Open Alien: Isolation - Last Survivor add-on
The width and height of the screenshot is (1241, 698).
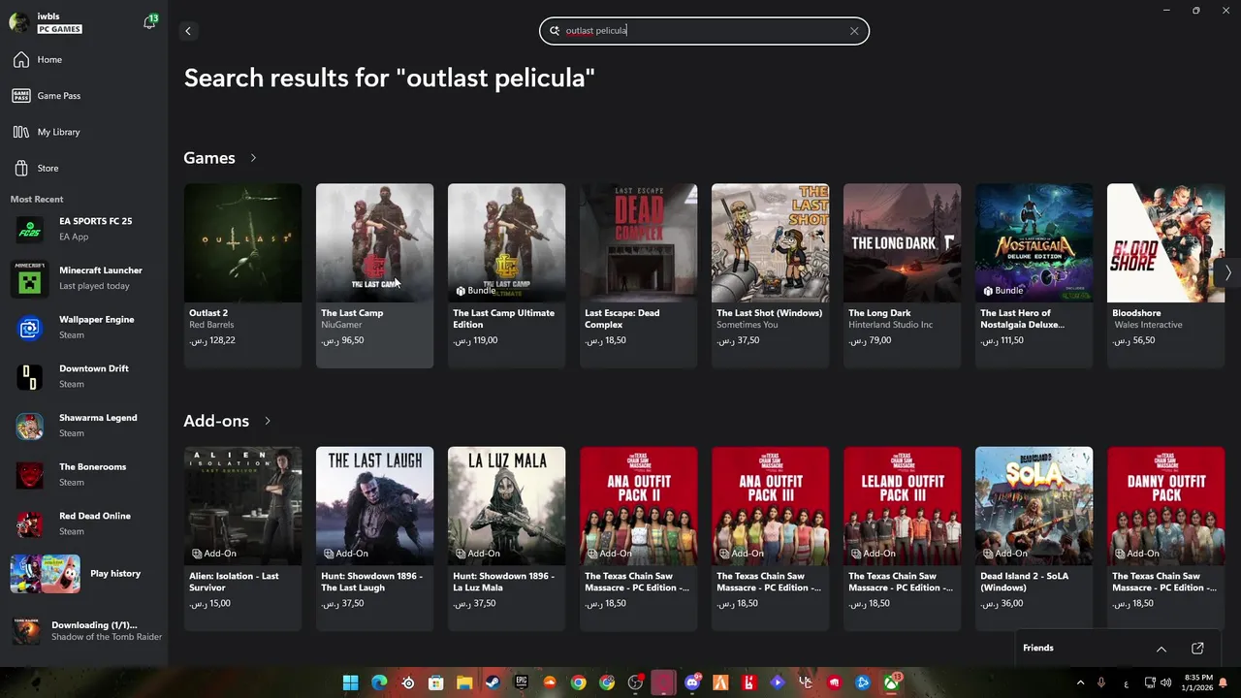[242, 539]
